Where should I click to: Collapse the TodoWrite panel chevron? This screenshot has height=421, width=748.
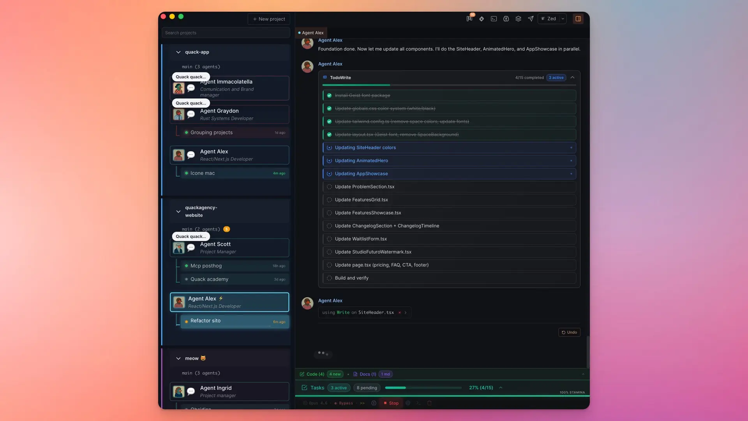point(572,78)
